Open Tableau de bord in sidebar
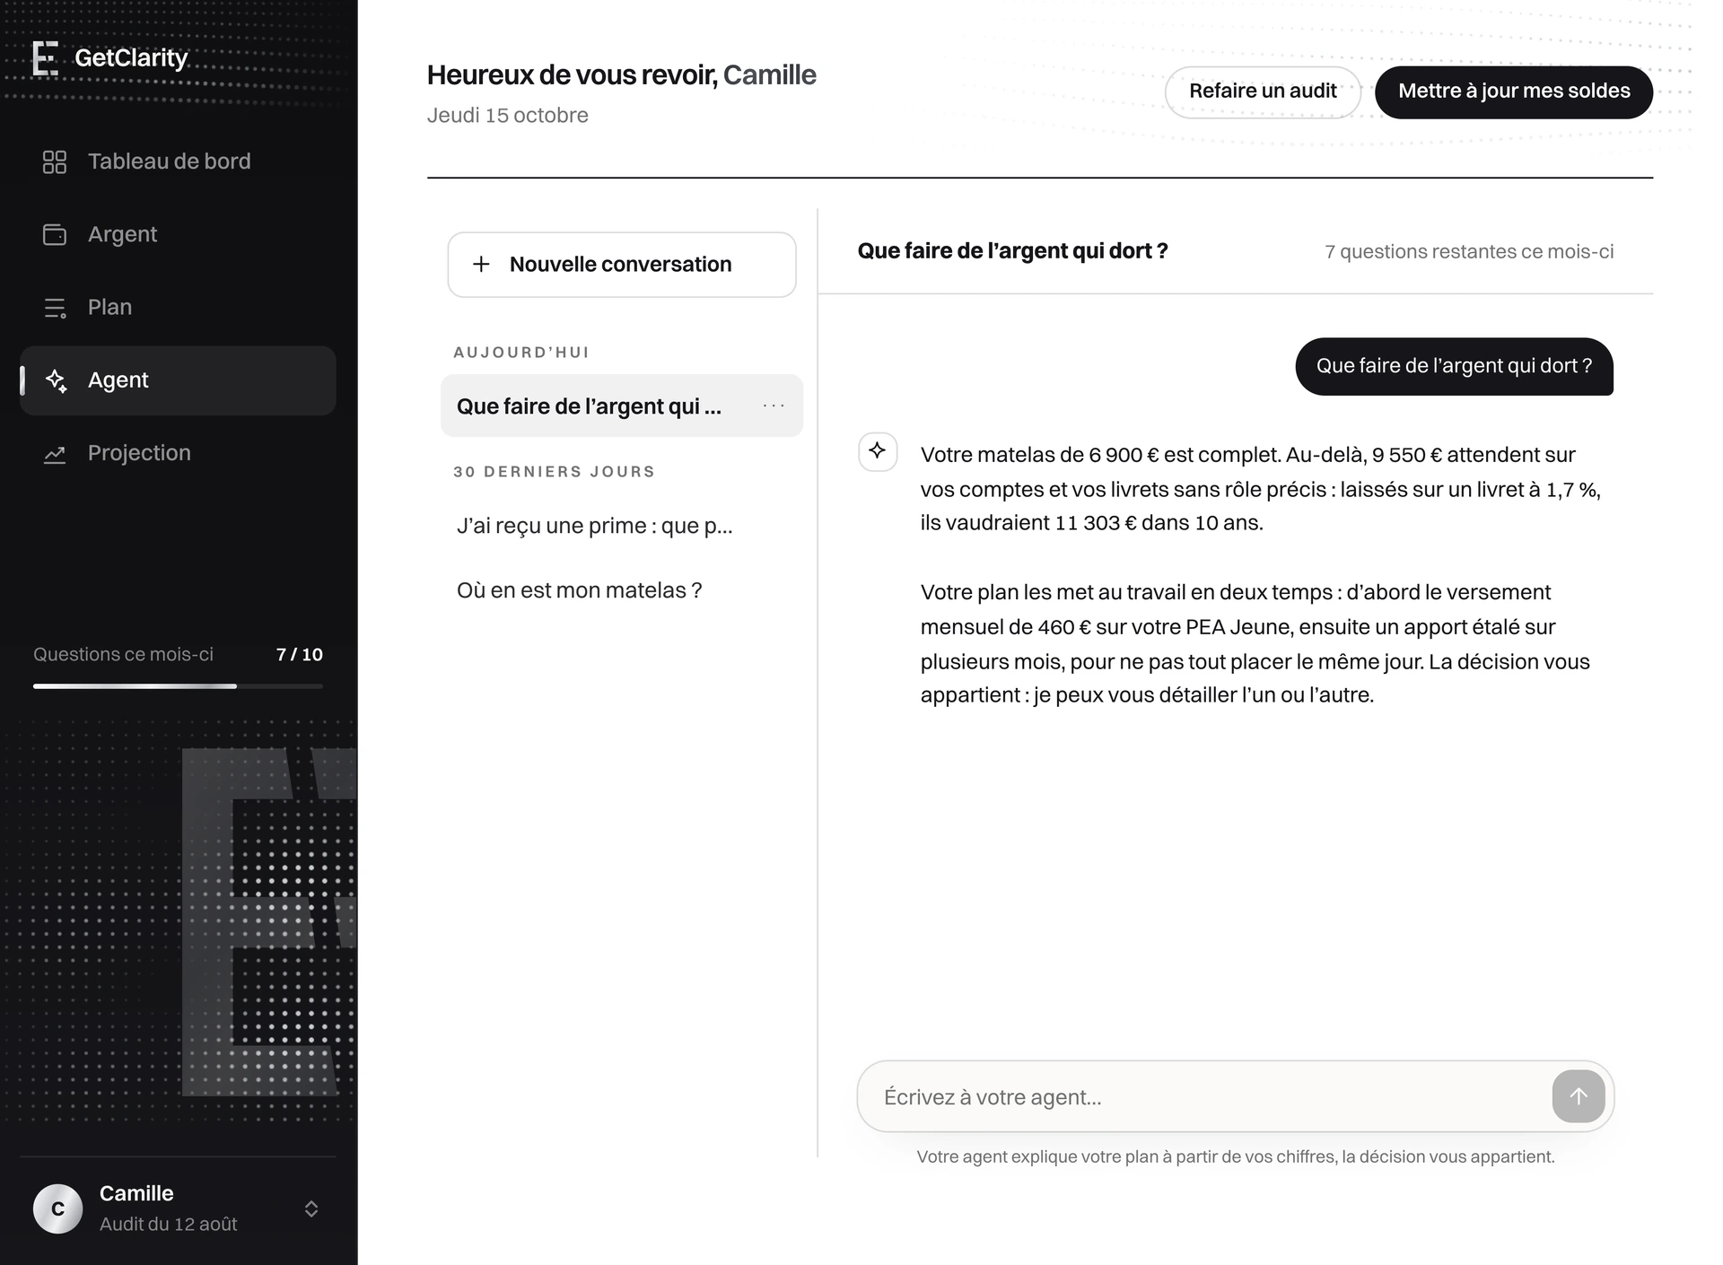Screen dimensions: 1723x1265 (178, 161)
